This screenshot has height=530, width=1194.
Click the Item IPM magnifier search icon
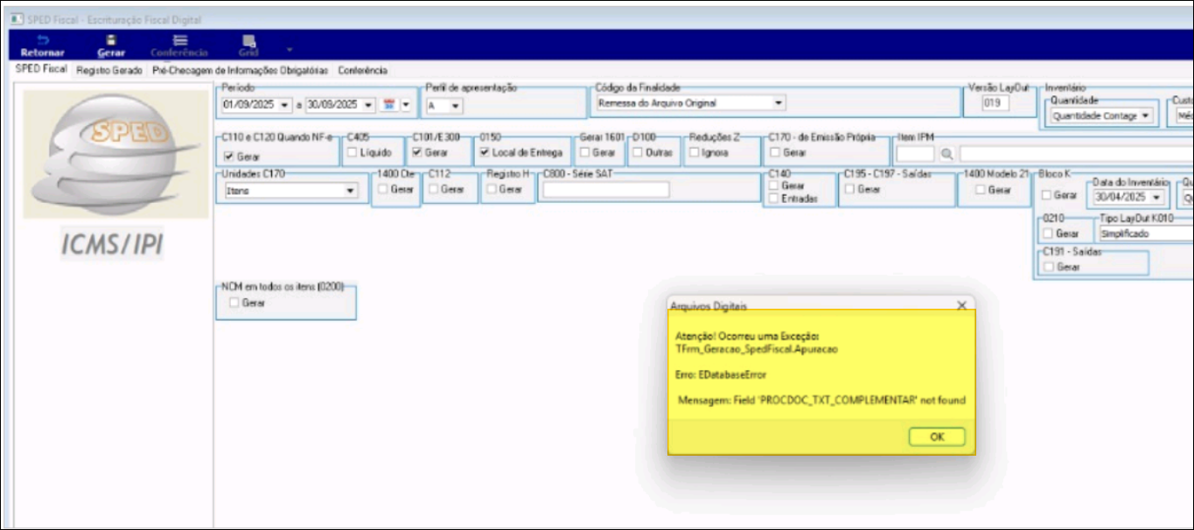(946, 154)
